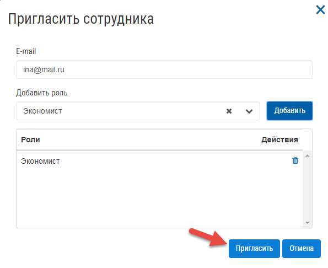Click the Пригласить button
The width and height of the screenshot is (328, 268).
tap(254, 249)
